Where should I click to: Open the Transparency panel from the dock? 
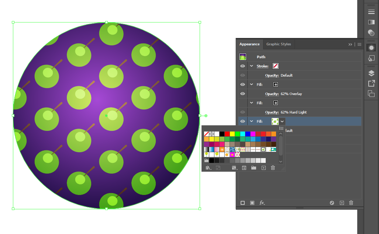click(371, 32)
